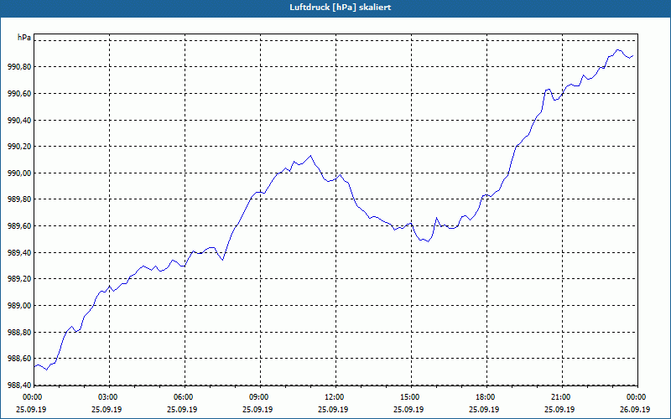
Task: Click the 21:00 time axis label
Action: tap(562, 397)
